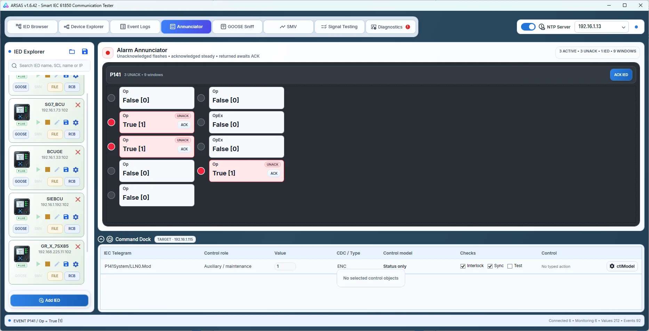Viewport: 649px width, 331px height.
Task: Click the IED Explorer list scrollbar
Action: tap(87, 173)
